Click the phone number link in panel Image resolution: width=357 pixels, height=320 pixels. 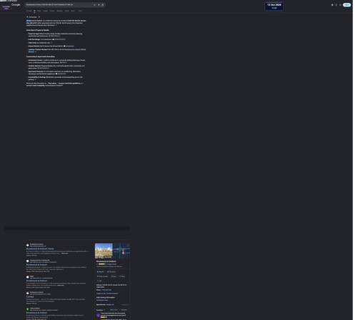[x=106, y=290]
